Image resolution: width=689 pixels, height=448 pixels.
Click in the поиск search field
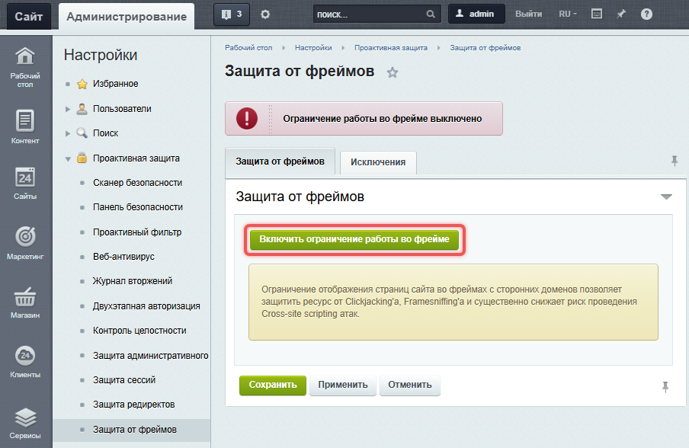[368, 14]
